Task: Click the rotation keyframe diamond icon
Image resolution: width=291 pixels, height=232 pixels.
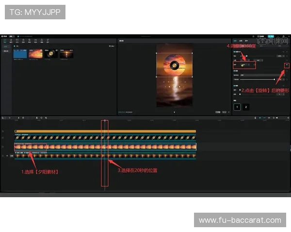Action: point(287,64)
